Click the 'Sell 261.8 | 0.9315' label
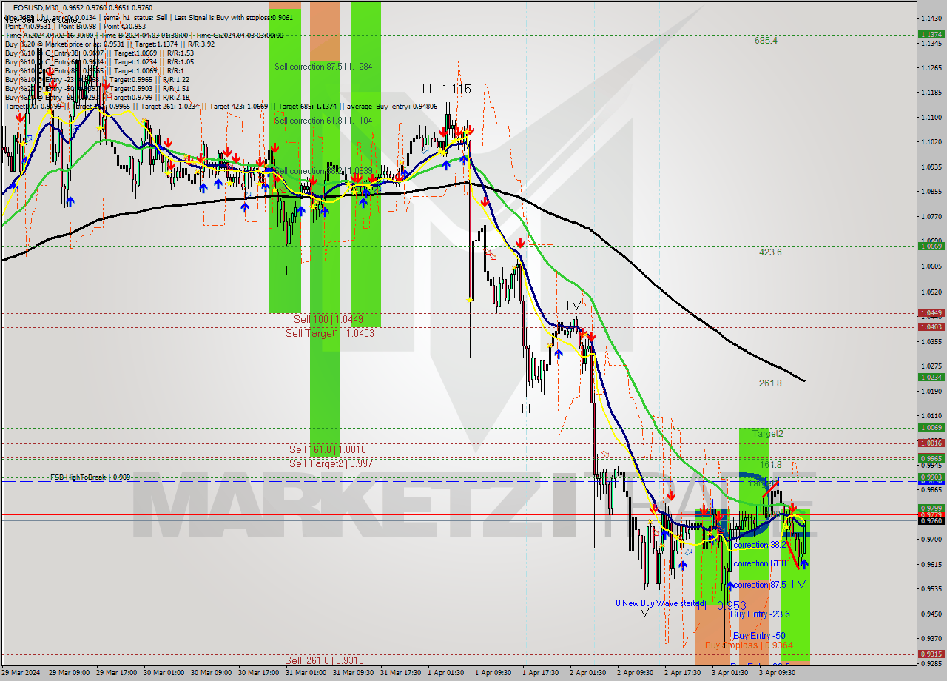This screenshot has width=947, height=681. tap(324, 660)
